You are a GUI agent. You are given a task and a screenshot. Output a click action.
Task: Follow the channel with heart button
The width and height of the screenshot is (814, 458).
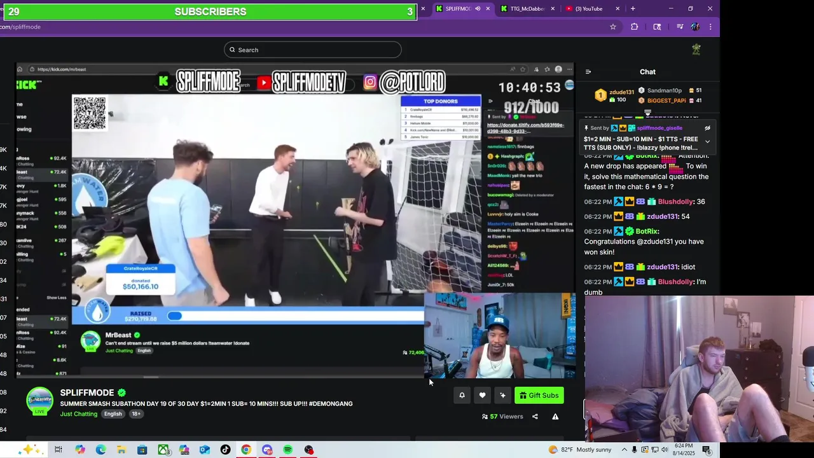coord(483,396)
